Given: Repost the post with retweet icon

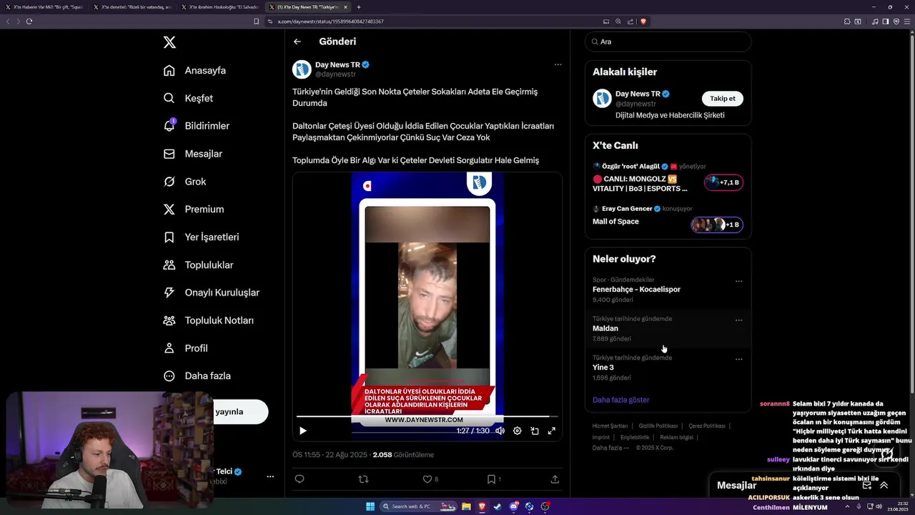Looking at the screenshot, I should point(363,479).
